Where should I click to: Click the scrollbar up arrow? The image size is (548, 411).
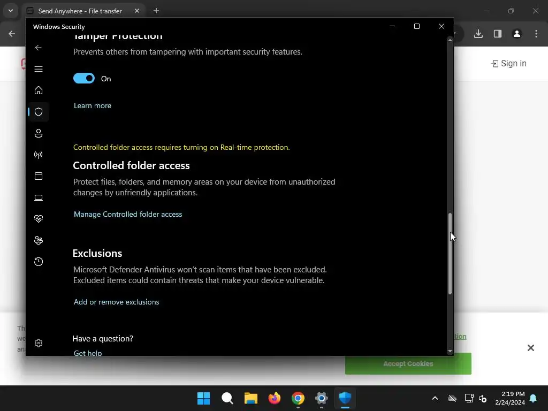[x=450, y=40]
